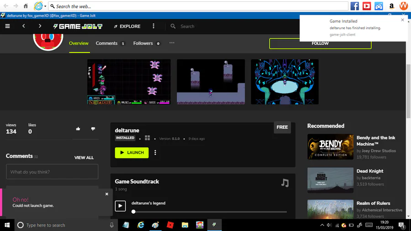Click the developer avatar image
Screen dimensions: 411x231
click(x=48, y=42)
